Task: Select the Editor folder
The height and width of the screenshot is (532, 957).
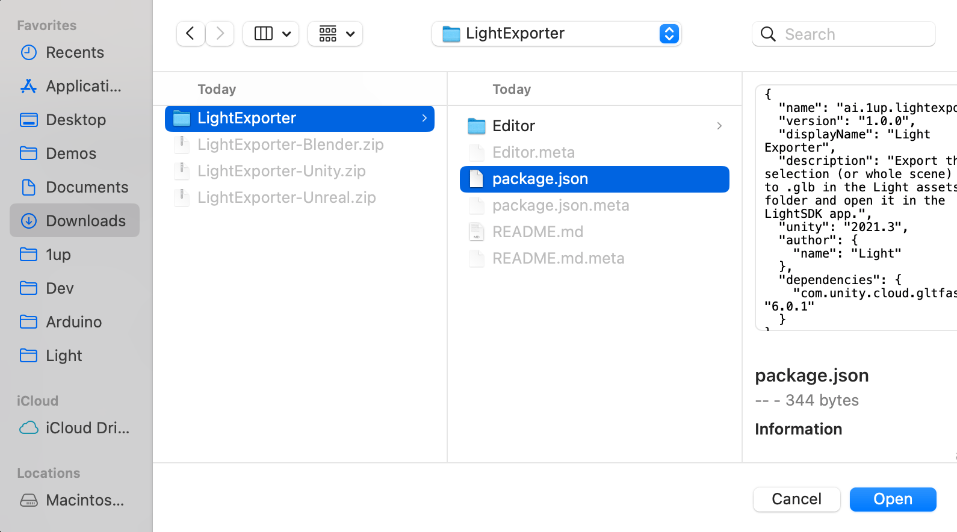Action: pos(595,126)
